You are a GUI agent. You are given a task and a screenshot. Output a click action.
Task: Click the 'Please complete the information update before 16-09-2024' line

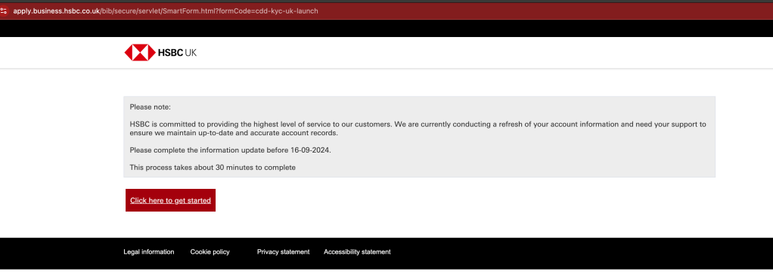coord(230,150)
